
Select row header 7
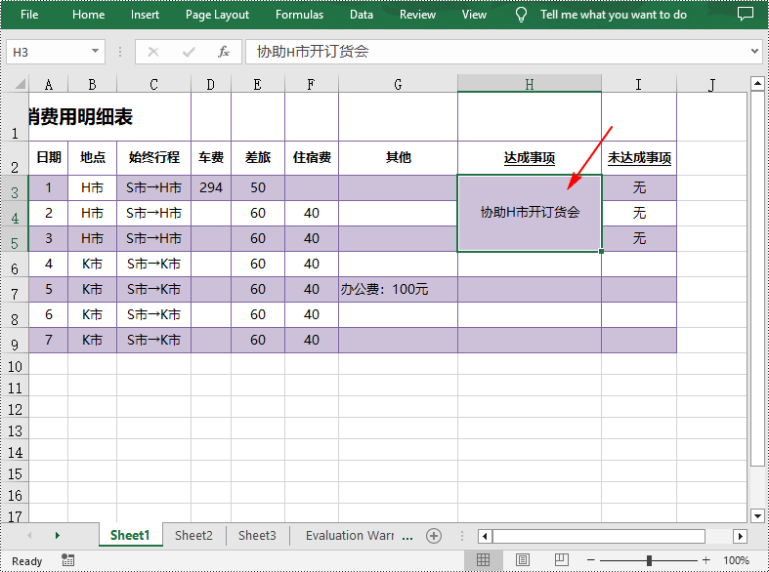click(15, 290)
